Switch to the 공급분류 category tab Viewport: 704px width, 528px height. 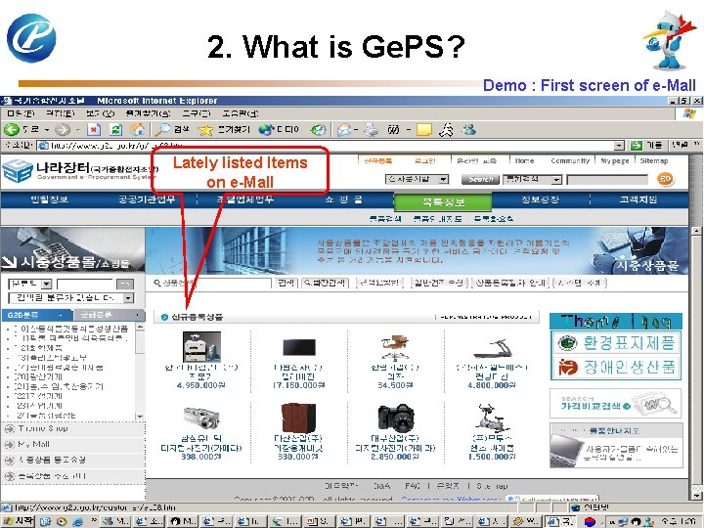(x=109, y=315)
